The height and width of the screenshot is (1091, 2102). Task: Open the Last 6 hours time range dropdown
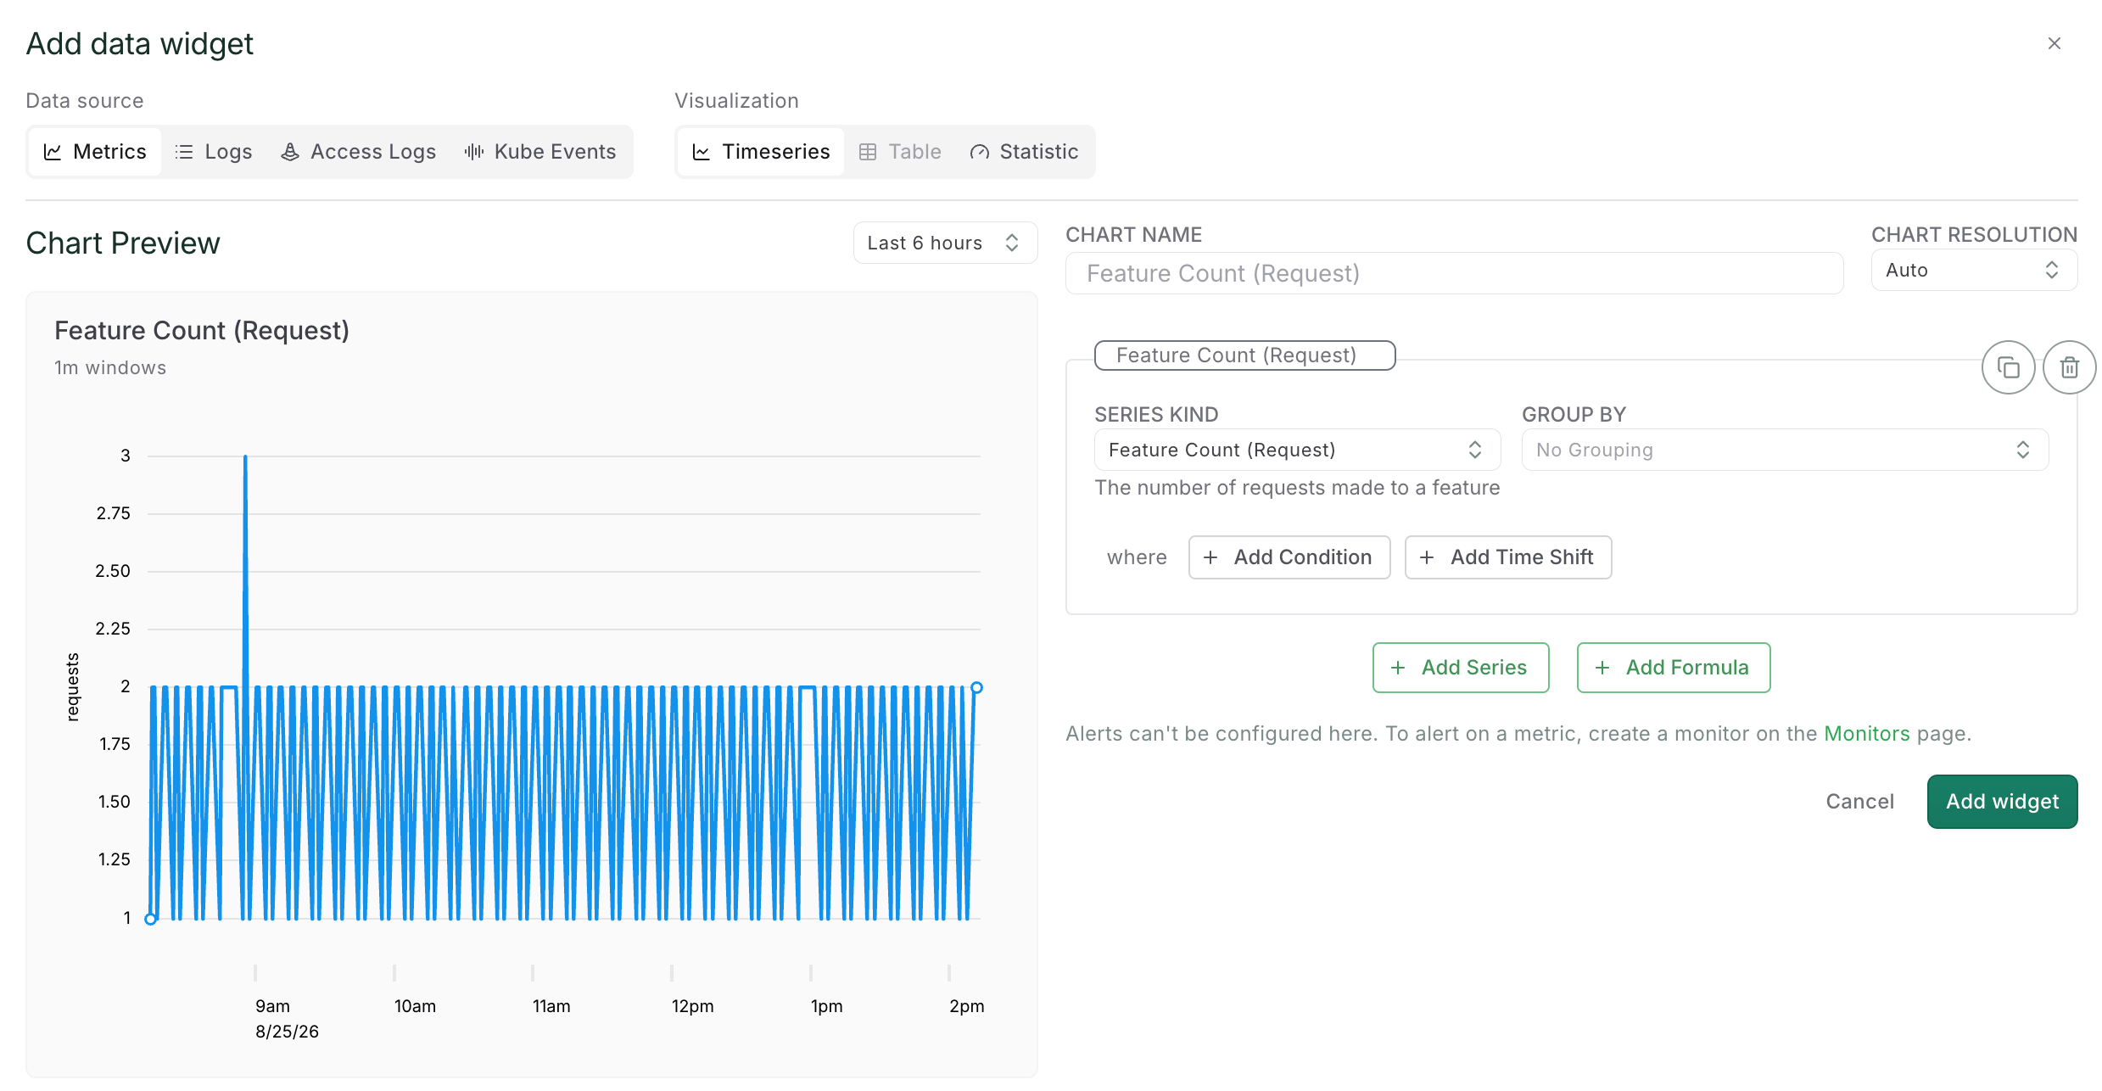point(945,243)
